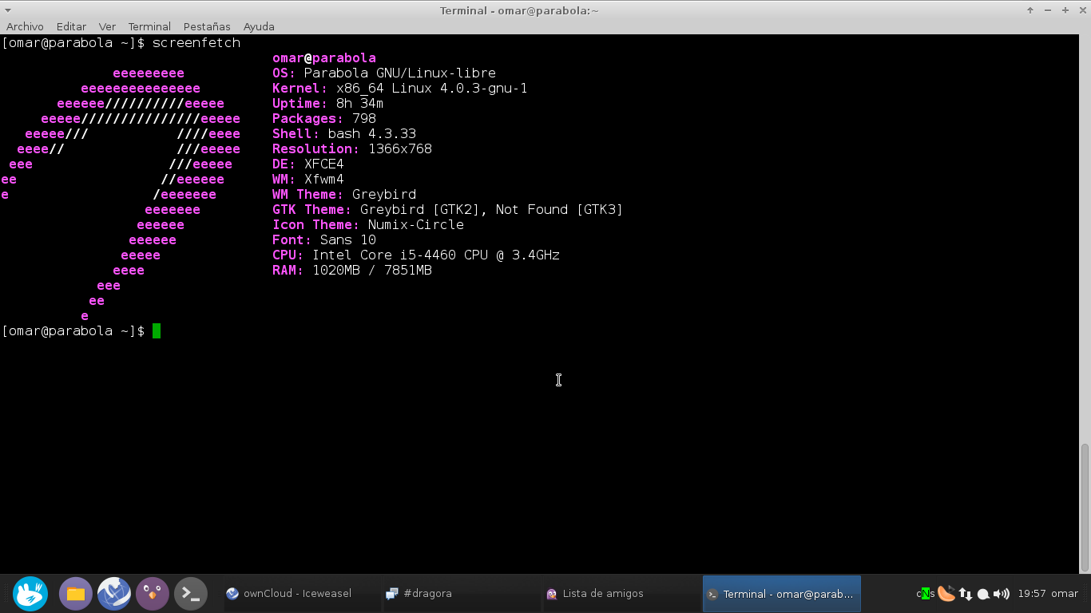Click the packages count '798'
Image resolution: width=1091 pixels, height=613 pixels.
coord(364,119)
